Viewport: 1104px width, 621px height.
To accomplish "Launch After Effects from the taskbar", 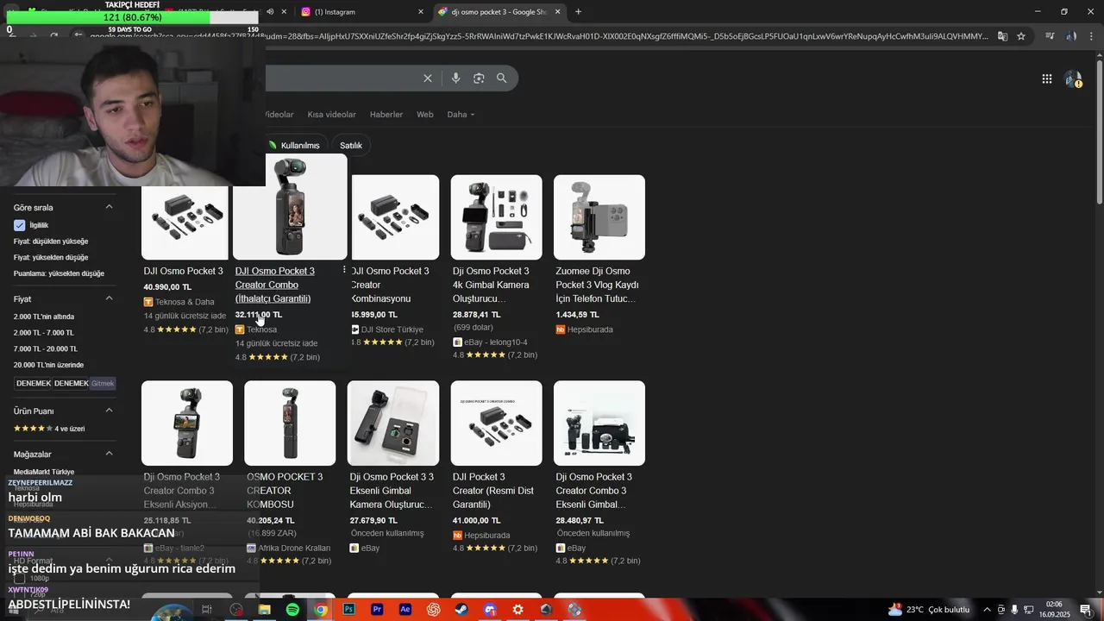I will click(405, 610).
